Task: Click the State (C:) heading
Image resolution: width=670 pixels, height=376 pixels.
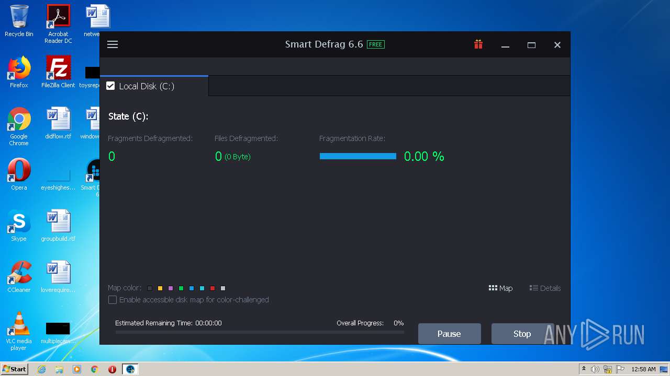Action: coord(128,116)
